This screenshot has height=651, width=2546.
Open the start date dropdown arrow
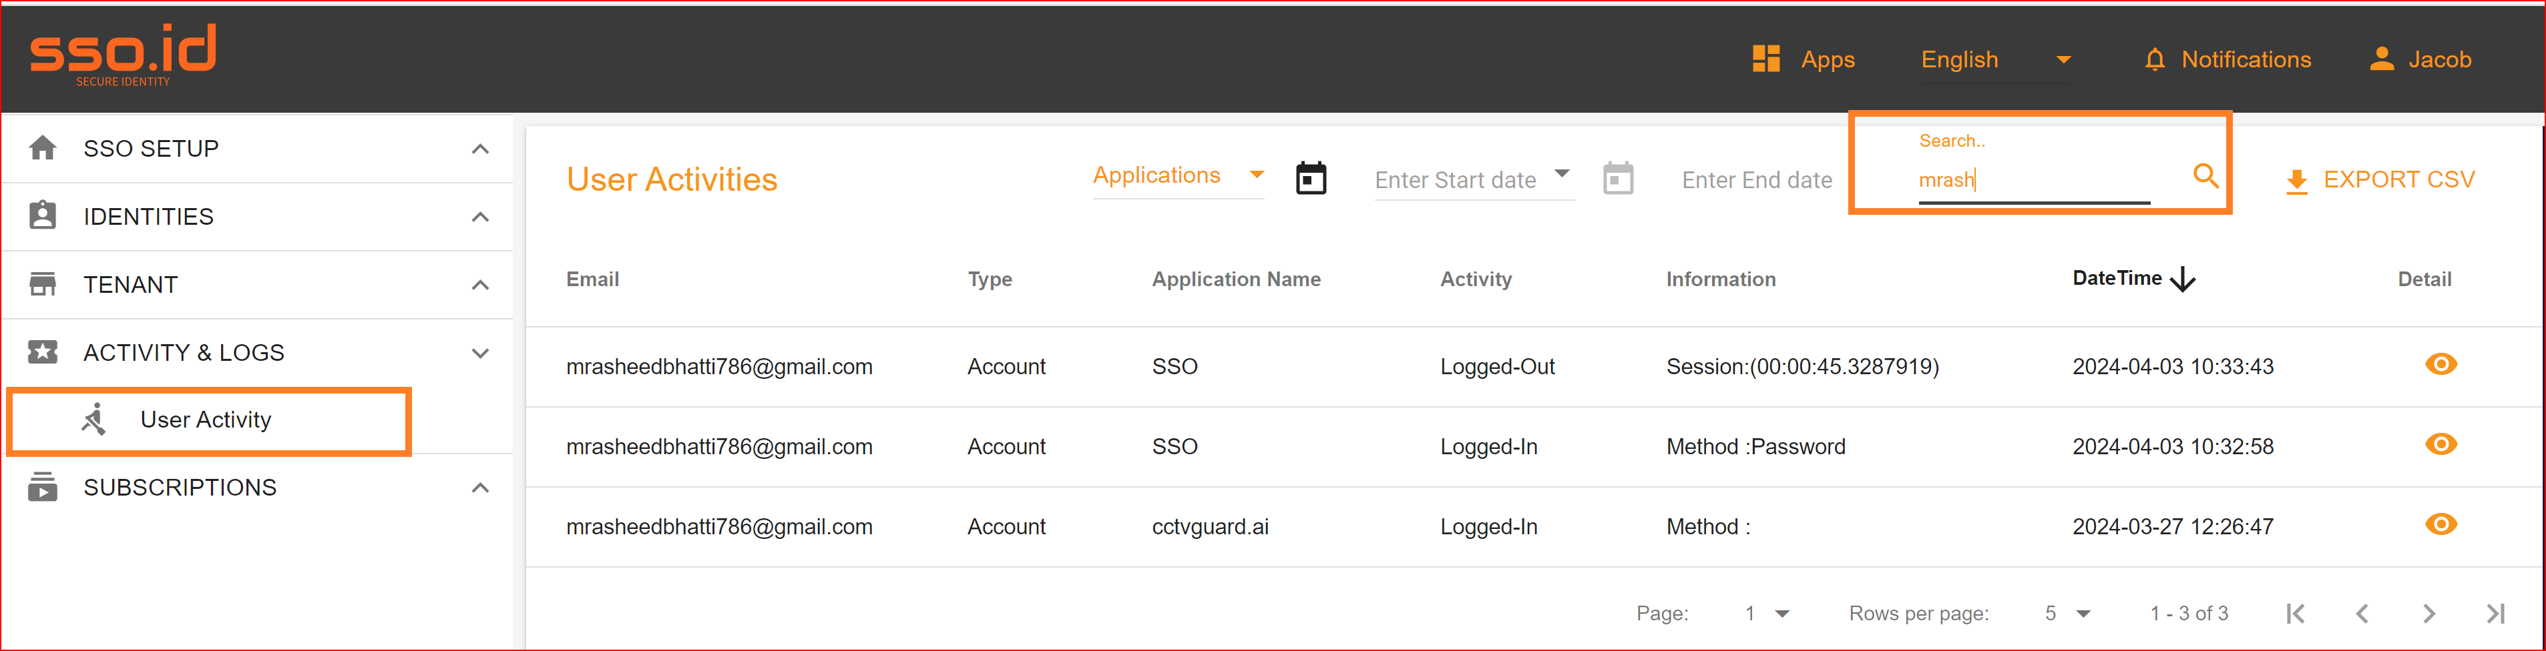[1562, 174]
